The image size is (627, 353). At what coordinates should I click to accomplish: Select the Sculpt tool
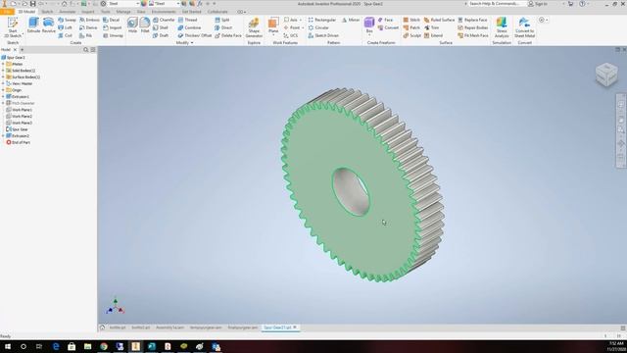[411, 35]
